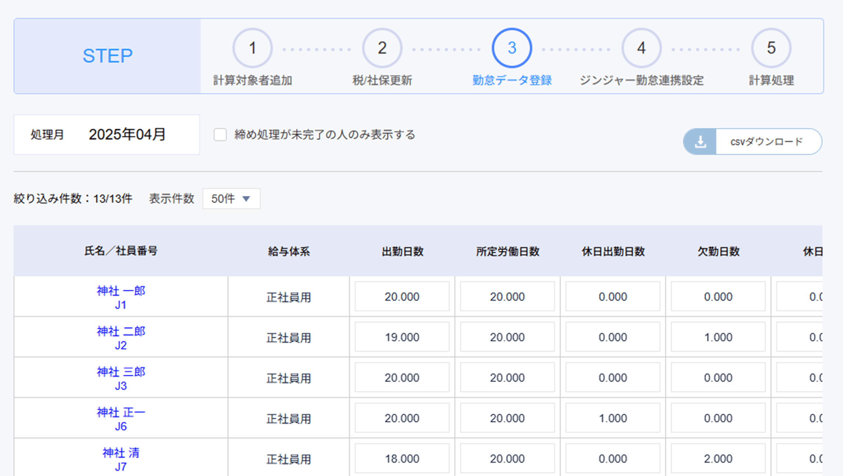Viewport: 843px width, 476px height.
Task: Click the 表示件数 dropdown arrow
Action: (246, 199)
